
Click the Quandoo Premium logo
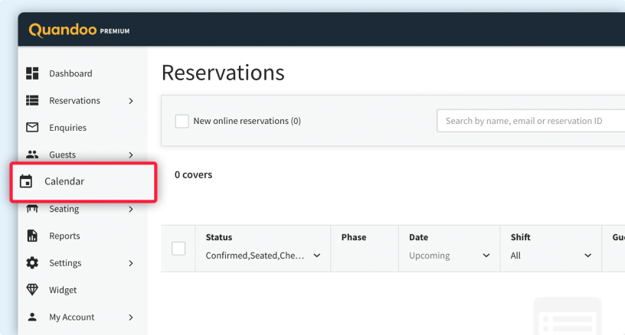point(79,30)
